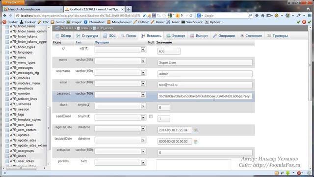Image resolution: width=314 pixels, height=177 pixels.
Task: Open the CSS developer menu
Action: click(43, 22)
